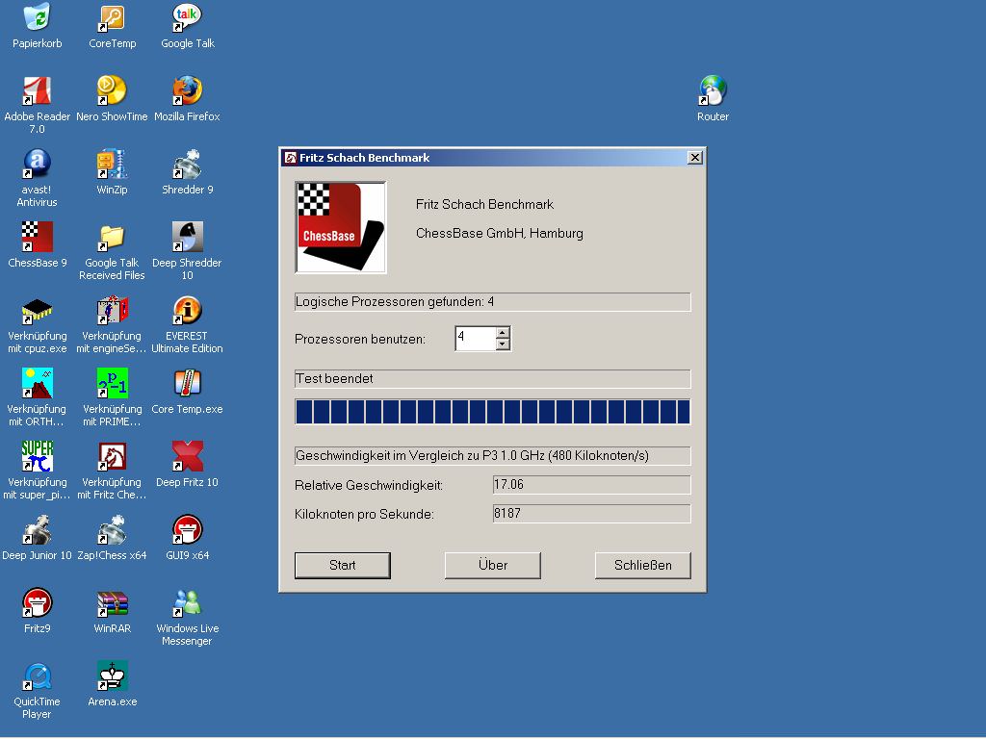Select the engineSe... shortcut icon
Image resolution: width=986 pixels, height=739 pixels.
tap(112, 310)
